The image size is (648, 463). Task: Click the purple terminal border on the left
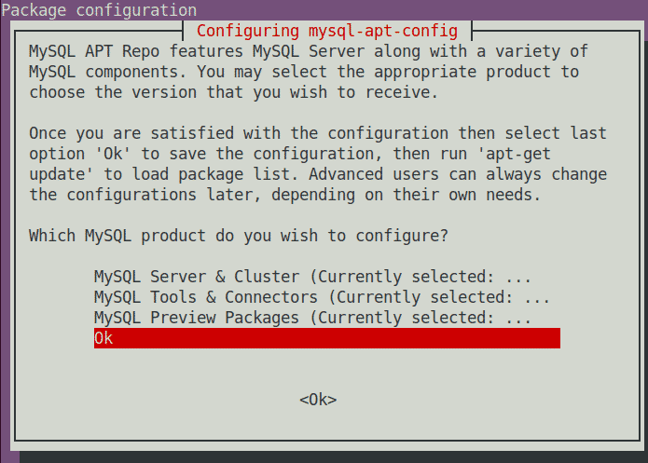click(x=7, y=233)
